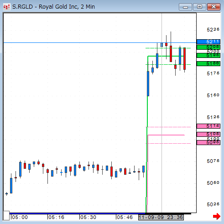Click the 05:16 time axis label

(56, 217)
